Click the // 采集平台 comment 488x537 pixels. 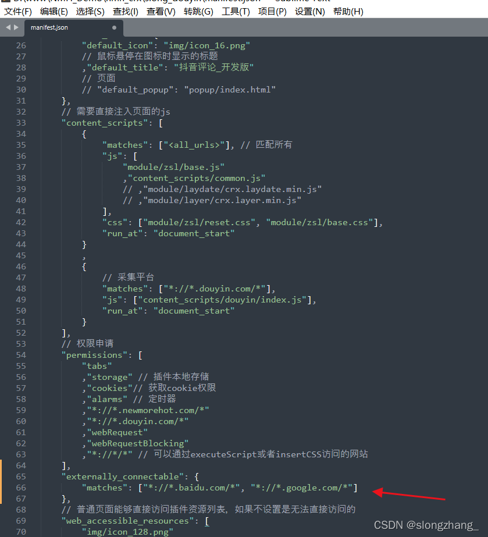point(129,277)
